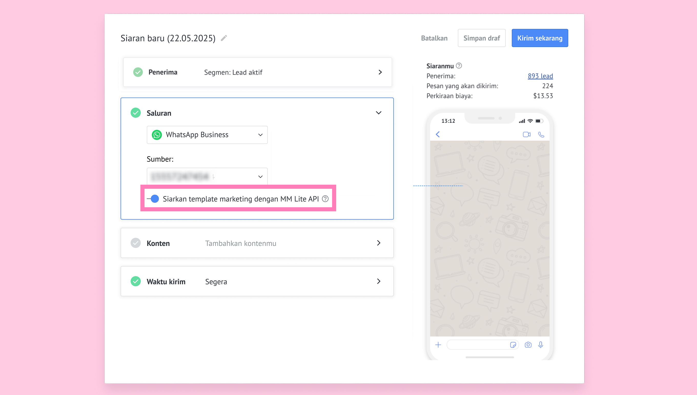
Task: Tap the back arrow in phone preview
Action: [x=438, y=134]
